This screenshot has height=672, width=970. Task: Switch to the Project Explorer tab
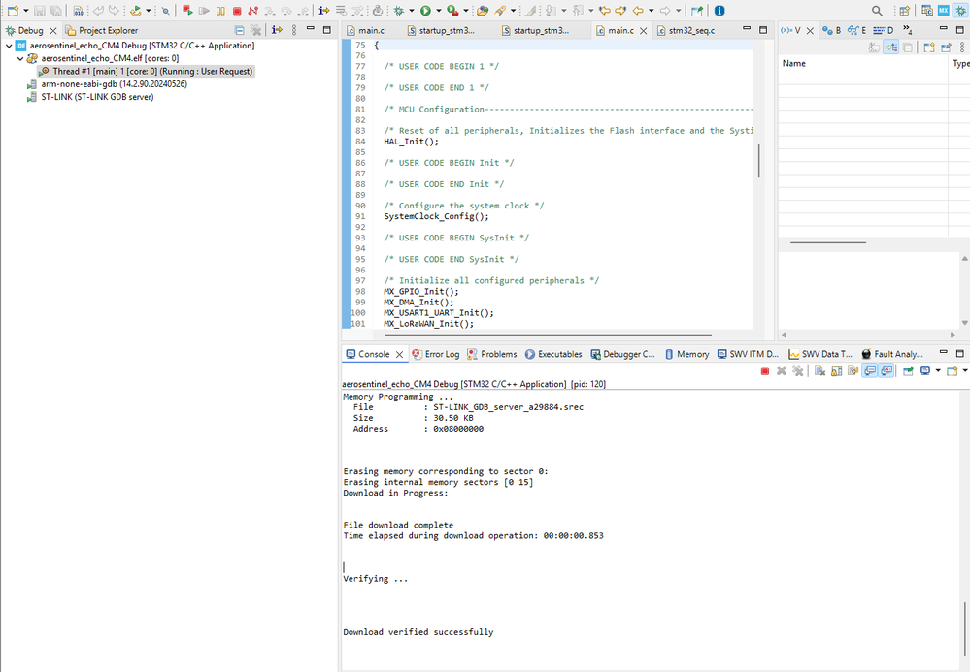pos(102,30)
